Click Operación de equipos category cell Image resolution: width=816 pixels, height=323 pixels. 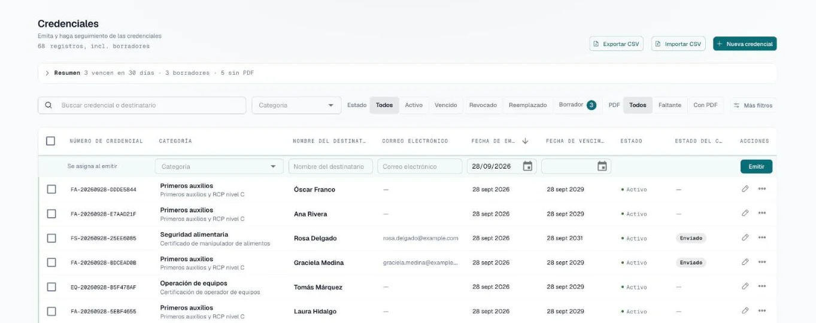coord(210,288)
